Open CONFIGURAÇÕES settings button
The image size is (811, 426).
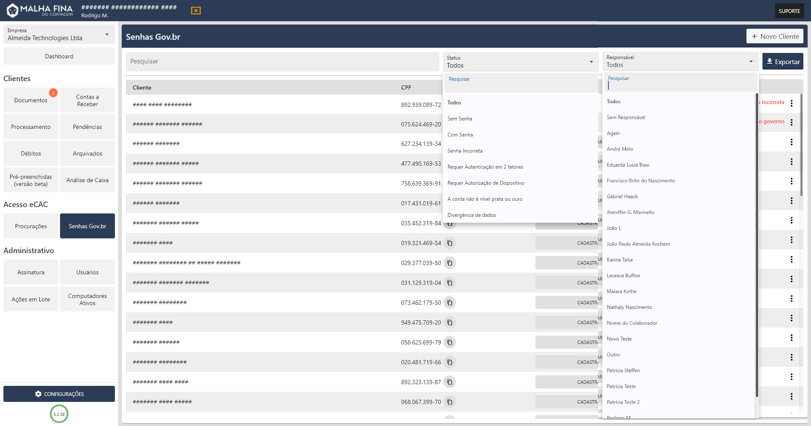click(x=59, y=394)
